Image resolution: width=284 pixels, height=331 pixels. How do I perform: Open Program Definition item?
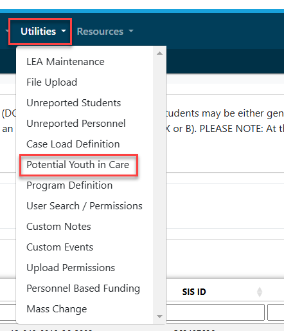pos(69,185)
